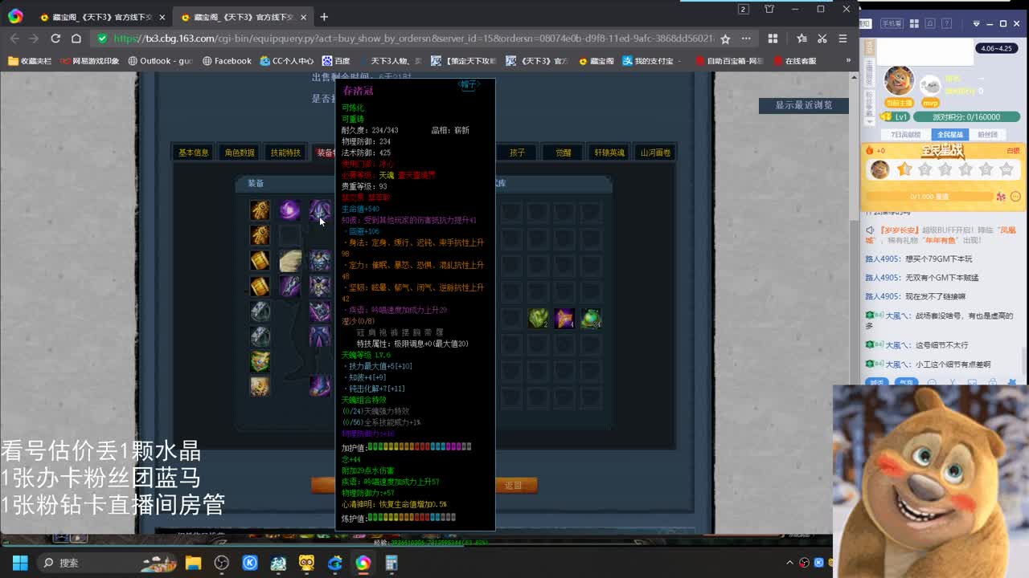Select the purple hat equipment under cursor
The image size is (1029, 578).
coord(320,210)
